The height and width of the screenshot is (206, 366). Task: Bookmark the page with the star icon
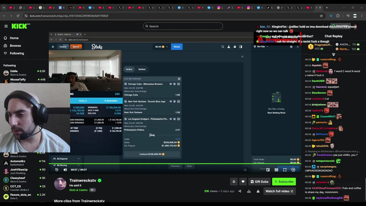tap(321, 16)
